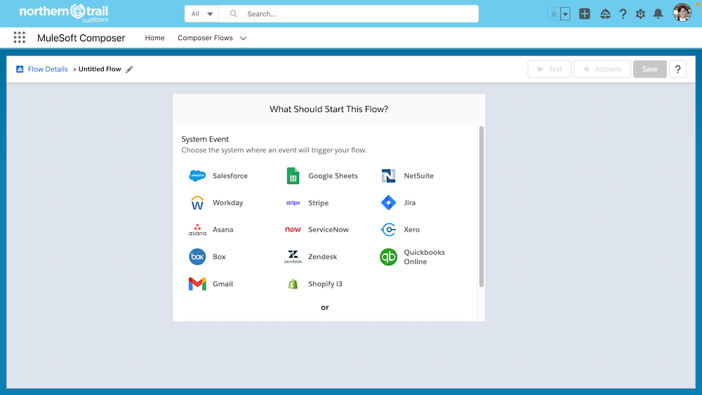Focus the global Search field
Viewport: 702px width, 395px height.
click(348, 14)
